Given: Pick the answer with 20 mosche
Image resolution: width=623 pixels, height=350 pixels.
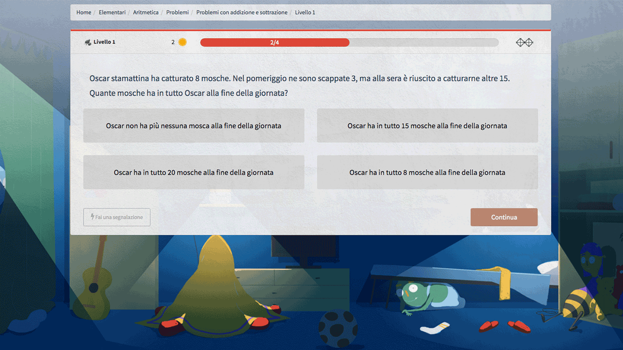Looking at the screenshot, I should click(194, 172).
